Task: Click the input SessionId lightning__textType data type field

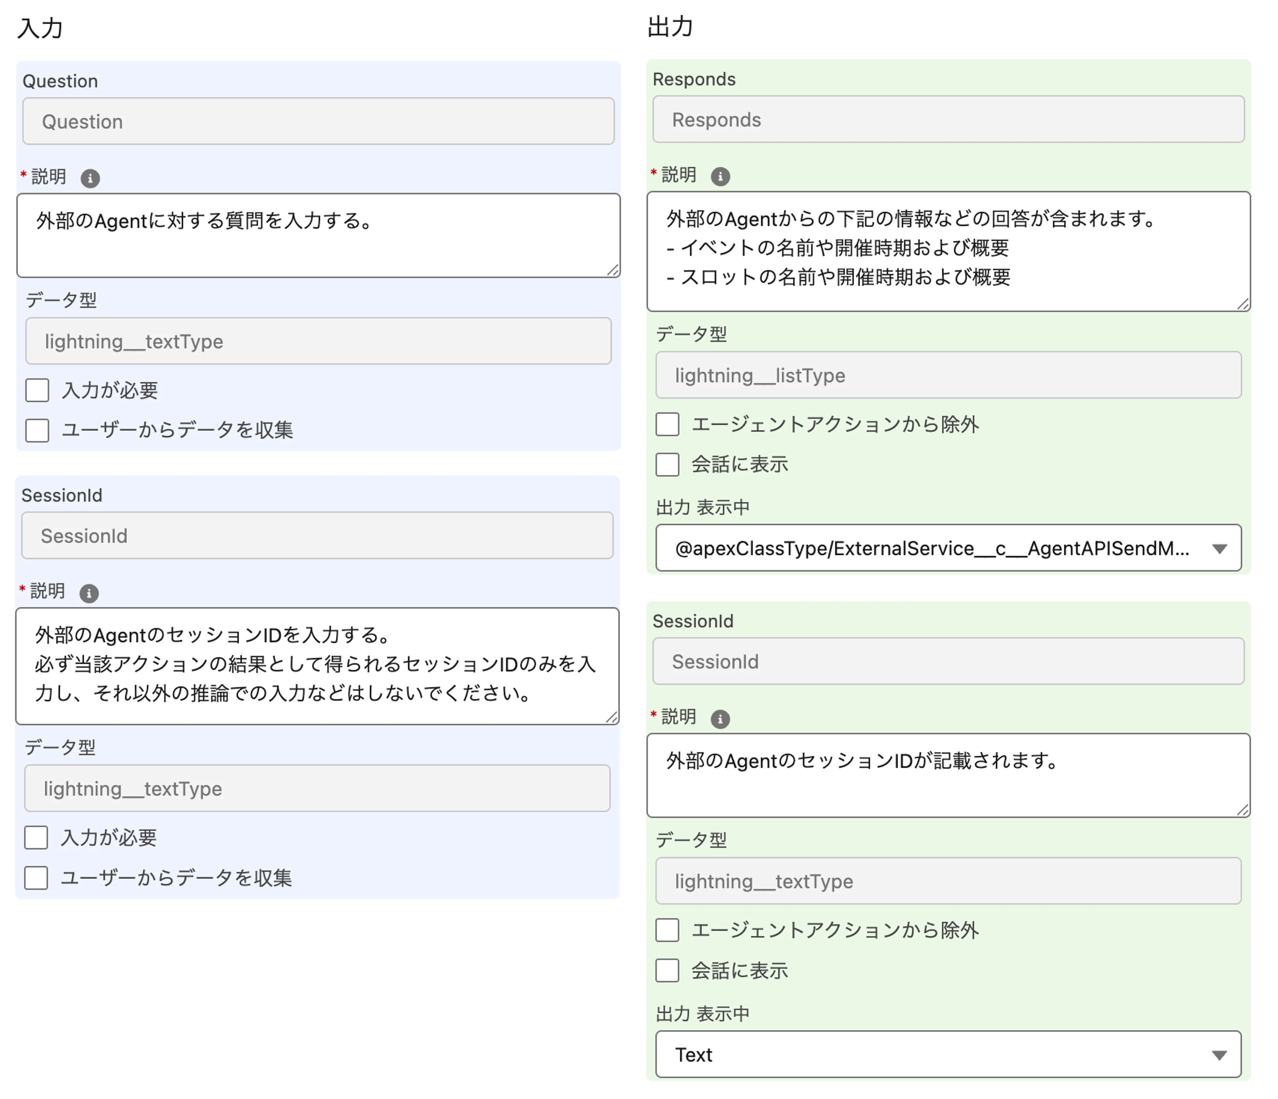Action: click(318, 789)
